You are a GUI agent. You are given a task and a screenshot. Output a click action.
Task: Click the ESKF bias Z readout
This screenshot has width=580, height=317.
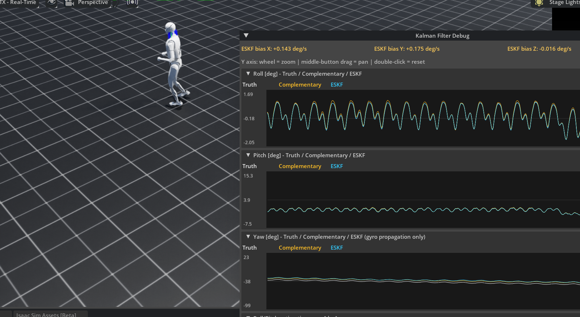click(539, 49)
